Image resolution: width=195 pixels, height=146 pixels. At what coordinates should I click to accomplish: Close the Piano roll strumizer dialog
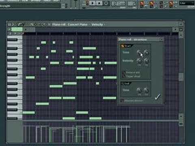tap(161, 39)
